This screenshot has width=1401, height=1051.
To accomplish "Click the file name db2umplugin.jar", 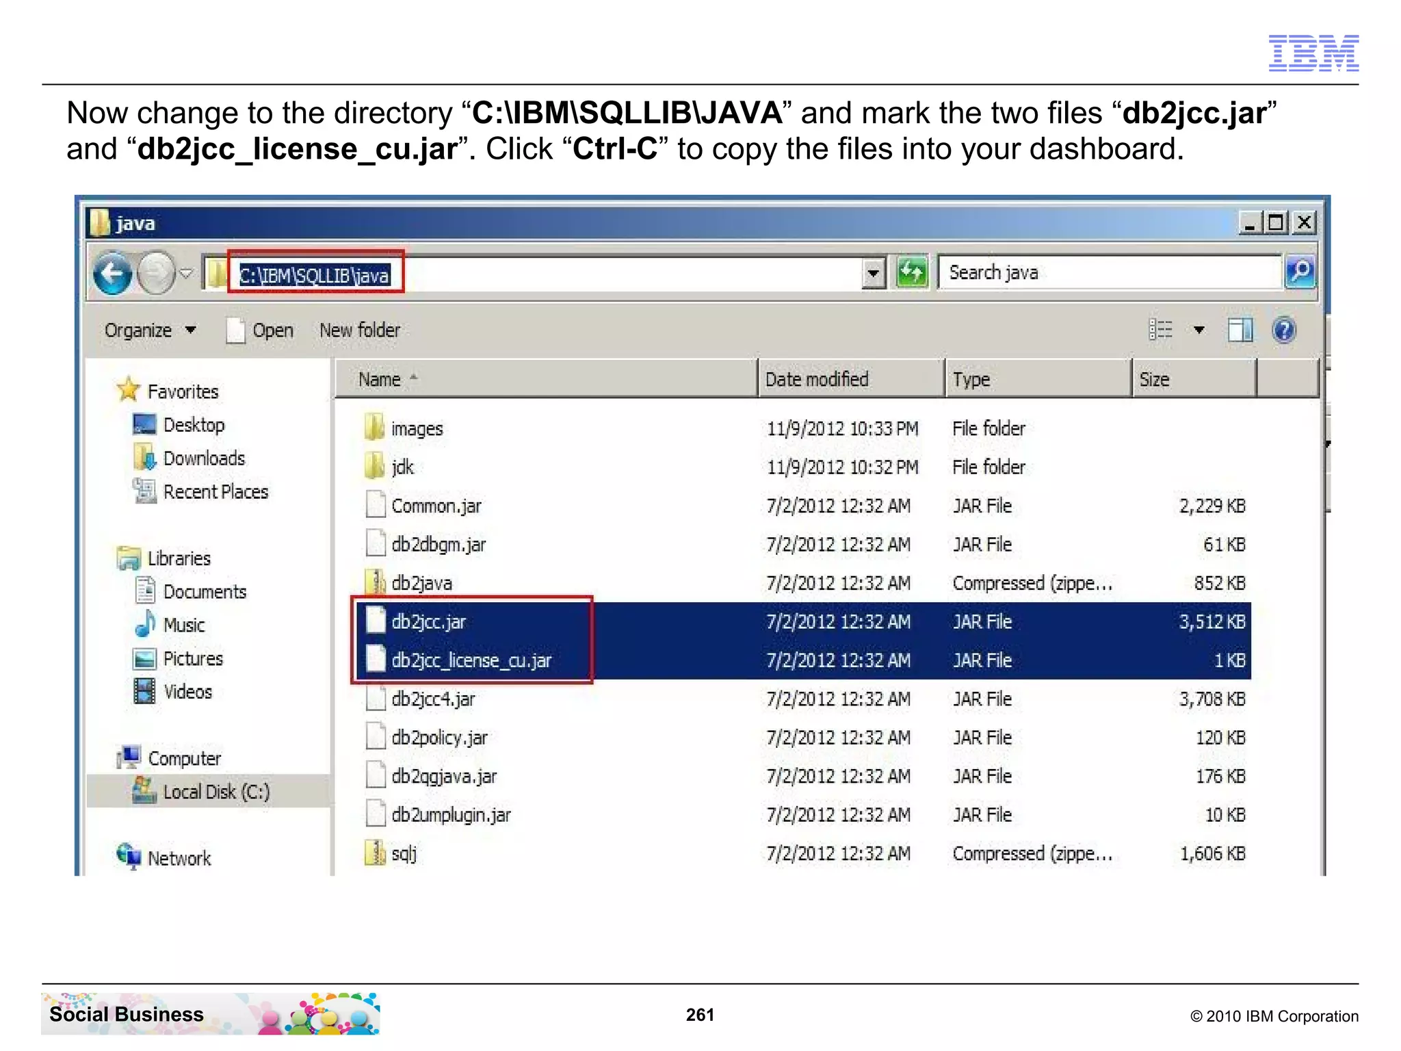I will coord(451,815).
